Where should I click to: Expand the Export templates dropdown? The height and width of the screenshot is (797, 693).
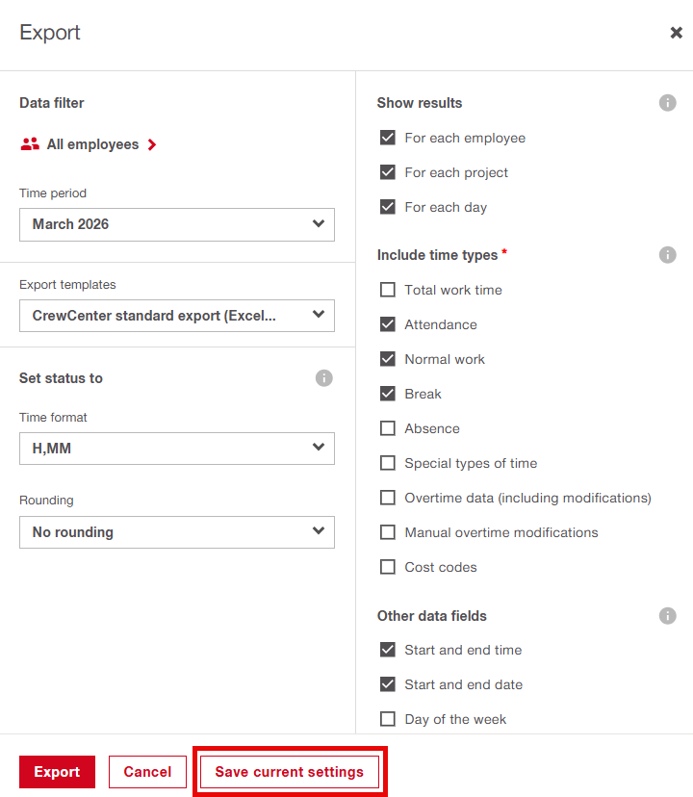tap(177, 316)
